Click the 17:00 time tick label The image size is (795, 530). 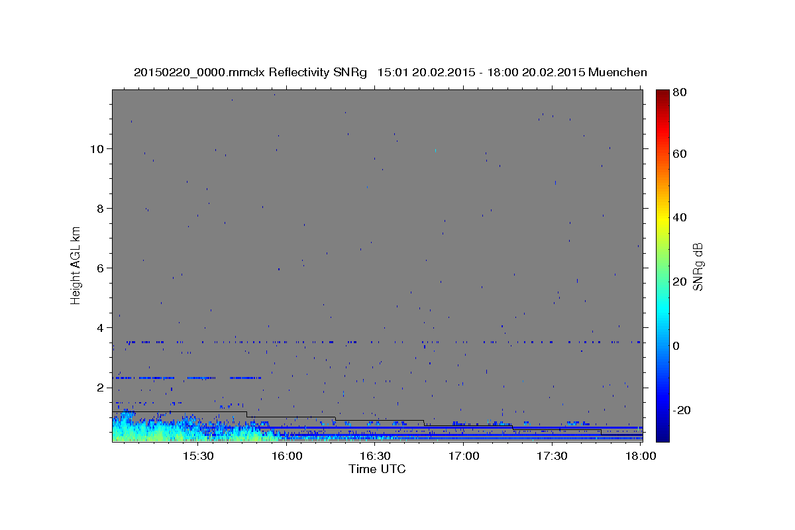(x=464, y=456)
